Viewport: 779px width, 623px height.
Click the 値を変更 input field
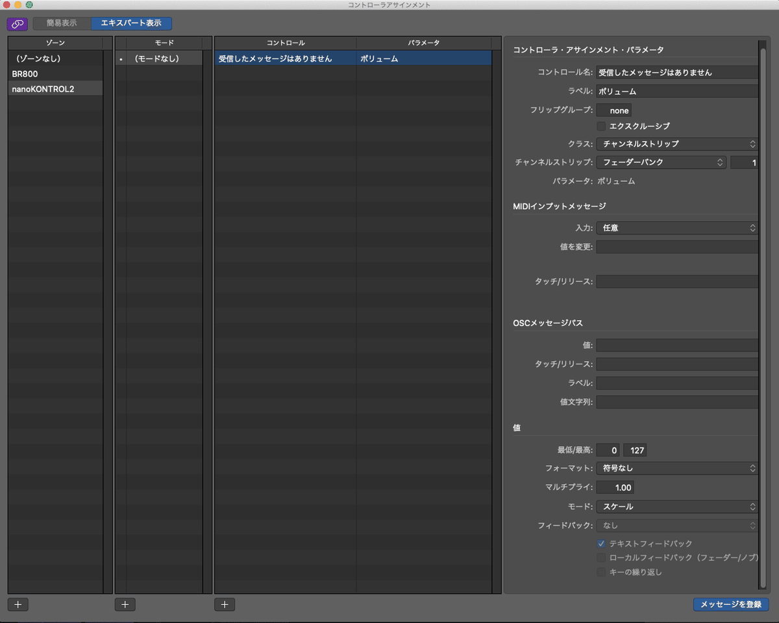(x=677, y=247)
